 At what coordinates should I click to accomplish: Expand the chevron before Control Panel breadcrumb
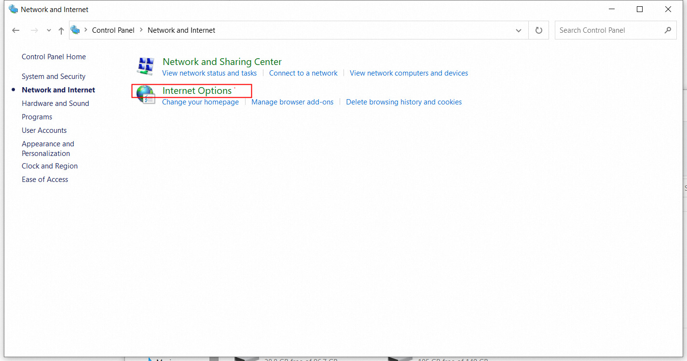[x=86, y=30]
